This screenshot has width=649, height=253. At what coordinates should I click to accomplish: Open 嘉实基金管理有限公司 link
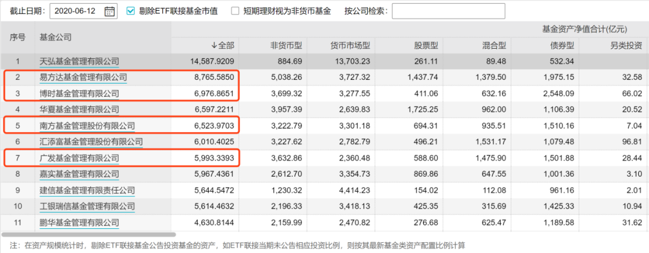pos(79,174)
